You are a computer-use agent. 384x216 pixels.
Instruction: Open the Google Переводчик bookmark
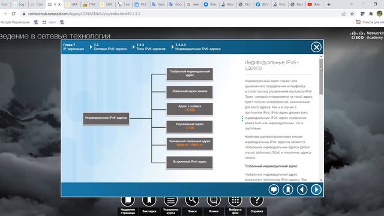pos(15,22)
